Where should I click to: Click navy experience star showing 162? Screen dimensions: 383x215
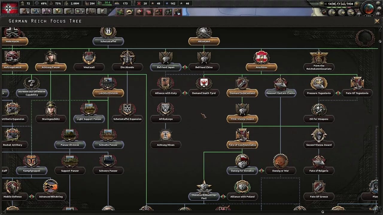pyautogui.click(x=170, y=4)
